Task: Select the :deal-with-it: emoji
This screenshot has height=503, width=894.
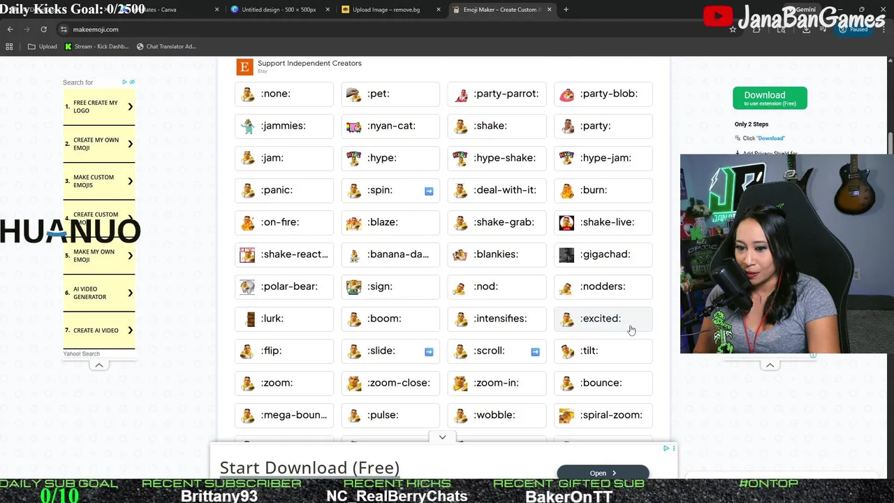Action: tap(497, 190)
